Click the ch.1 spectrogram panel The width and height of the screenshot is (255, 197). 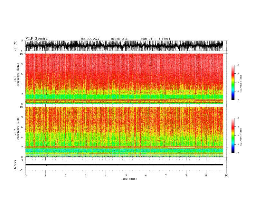[124, 79]
